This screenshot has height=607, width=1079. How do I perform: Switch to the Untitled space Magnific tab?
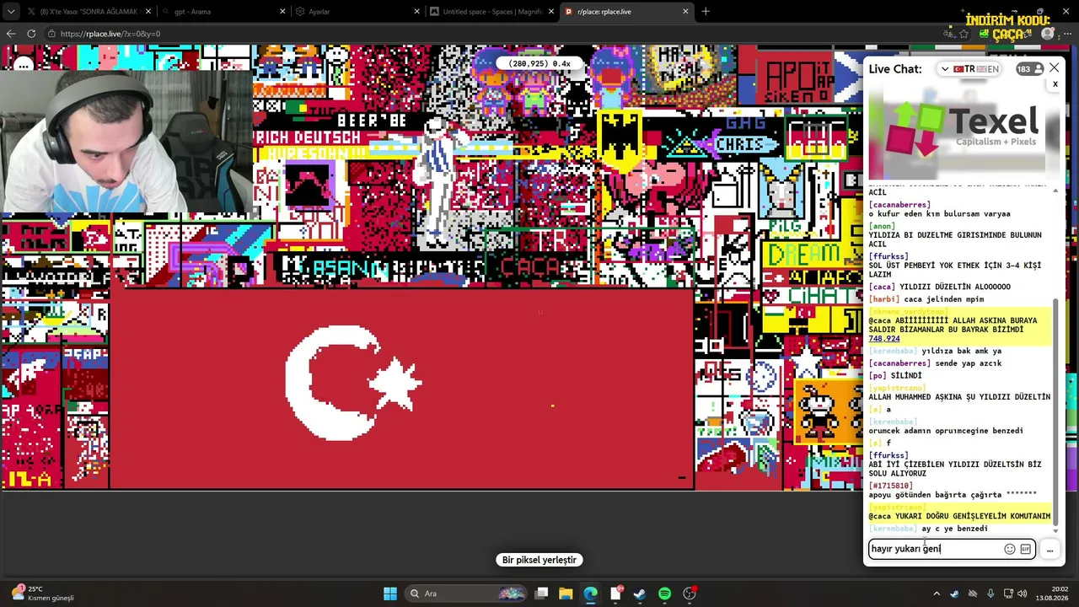point(491,12)
